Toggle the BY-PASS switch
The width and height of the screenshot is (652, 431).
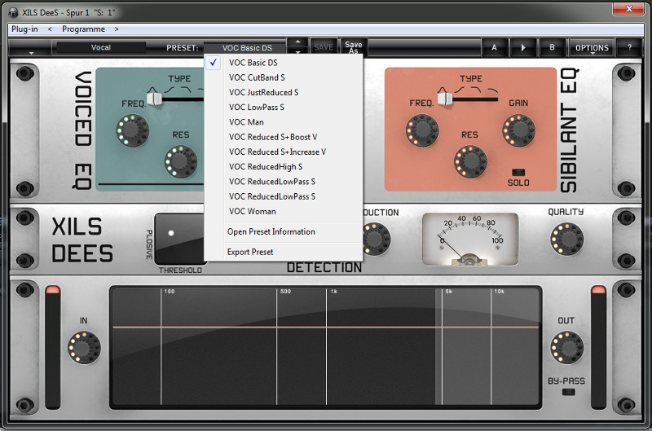pos(568,392)
